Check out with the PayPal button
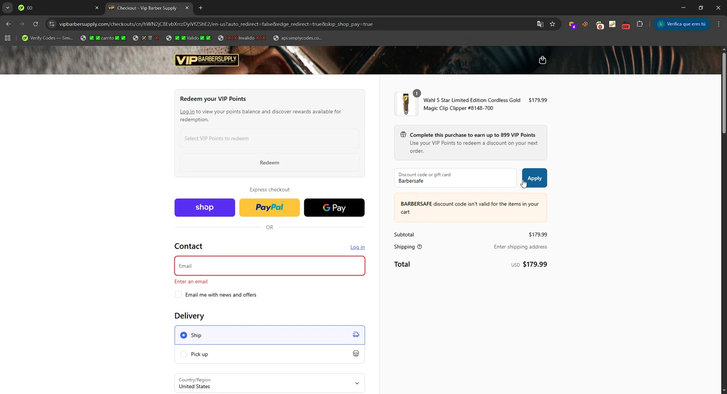727x394 pixels. 269,207
